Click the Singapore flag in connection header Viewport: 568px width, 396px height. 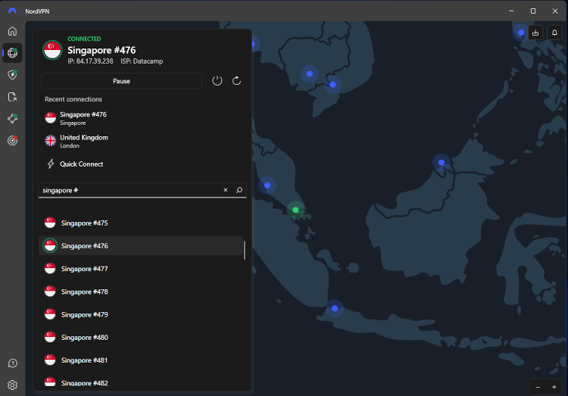[x=52, y=50]
